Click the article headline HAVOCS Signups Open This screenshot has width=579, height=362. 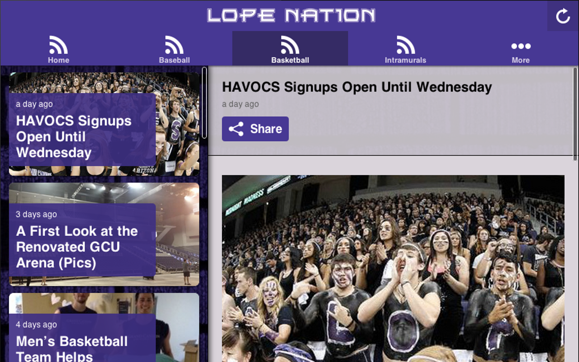coord(357,87)
